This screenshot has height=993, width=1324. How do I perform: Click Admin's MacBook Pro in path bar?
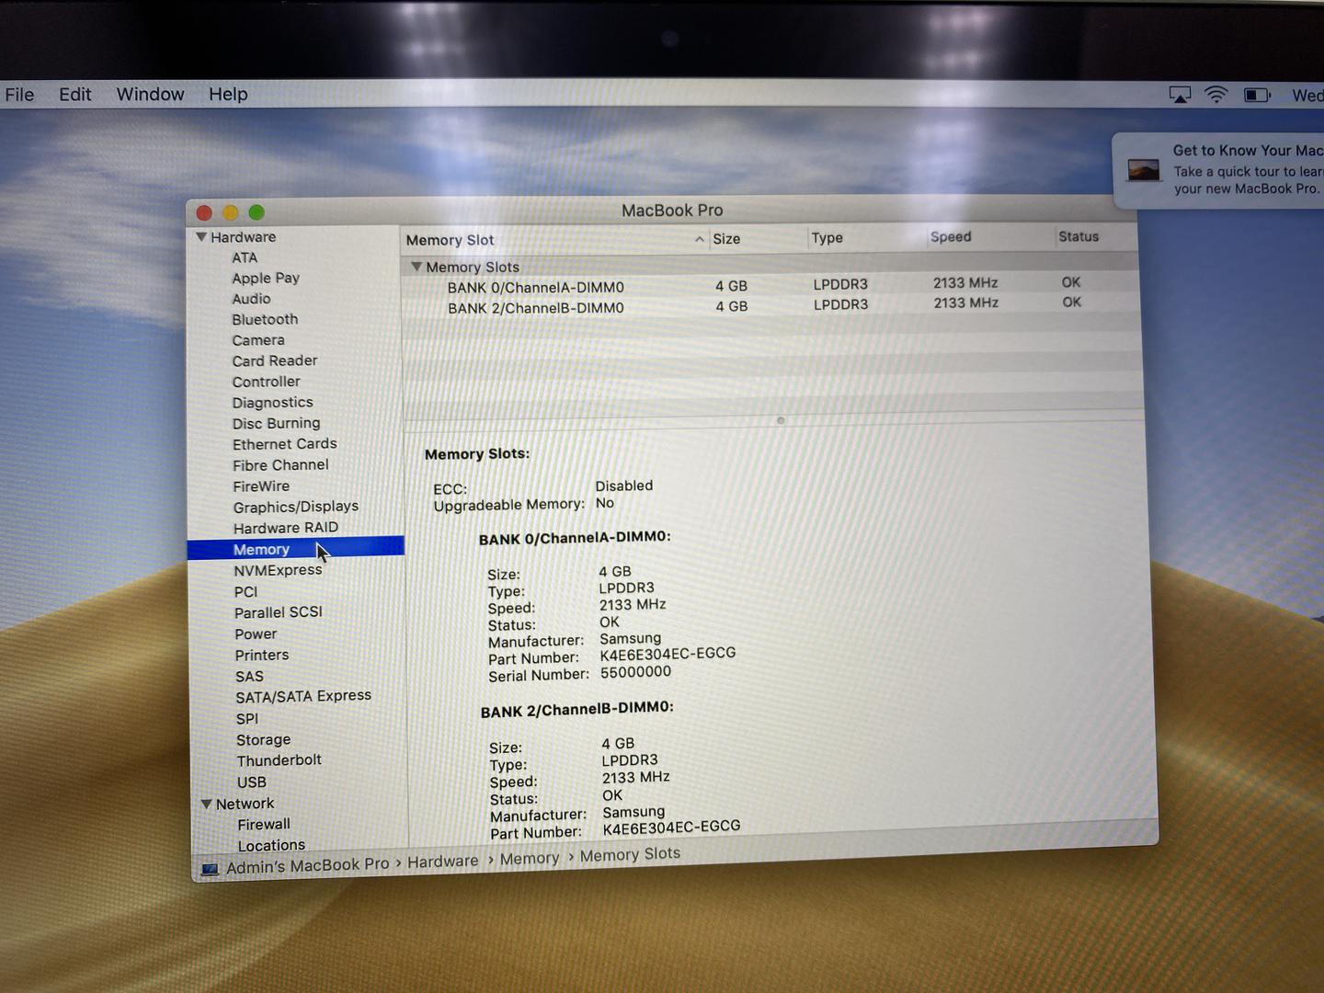point(307,866)
